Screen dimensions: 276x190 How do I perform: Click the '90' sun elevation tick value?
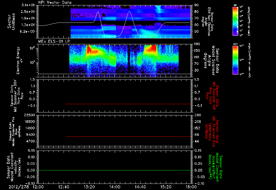pyautogui.click(x=196, y=5)
